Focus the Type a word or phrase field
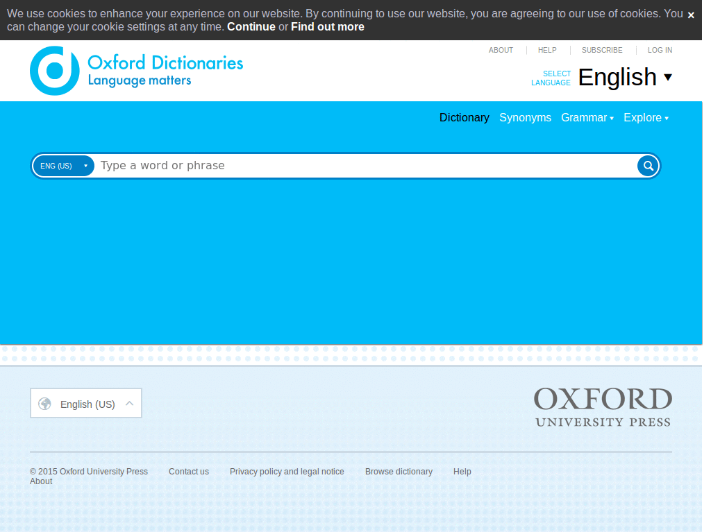The height and width of the screenshot is (532, 711). (x=367, y=166)
